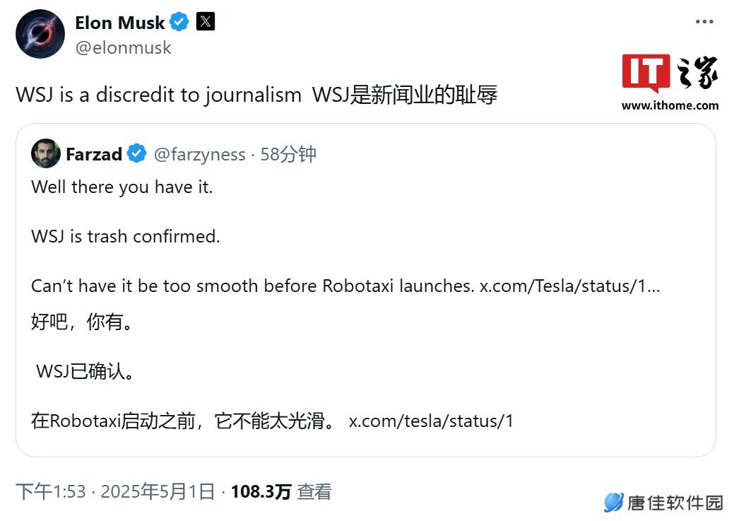Screen dimensions: 734x521
Task: Click the X affiliation badge icon
Action: [205, 21]
